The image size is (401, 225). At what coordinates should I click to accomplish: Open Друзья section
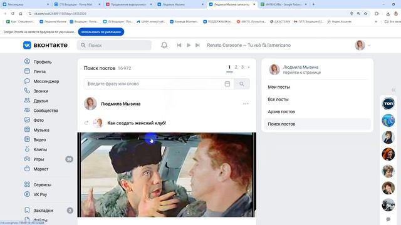tap(40, 101)
